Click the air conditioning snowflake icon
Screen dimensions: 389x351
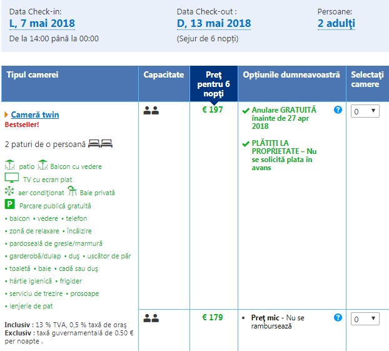pos(9,192)
